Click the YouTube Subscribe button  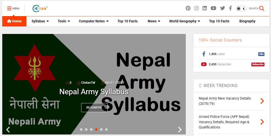pos(258,64)
